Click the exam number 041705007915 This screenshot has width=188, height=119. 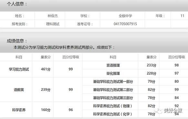pos(125,24)
